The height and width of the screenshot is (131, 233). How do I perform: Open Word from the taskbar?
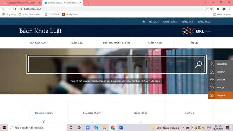pos(121,128)
